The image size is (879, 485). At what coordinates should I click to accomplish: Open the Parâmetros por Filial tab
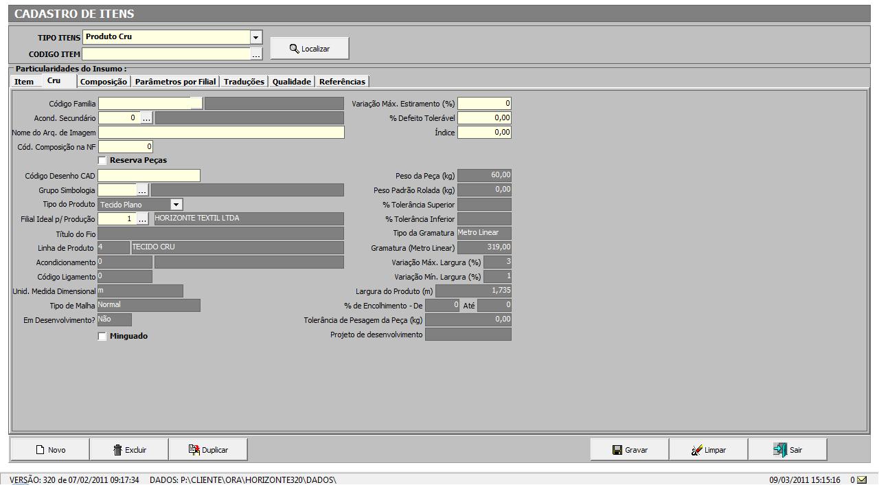(x=175, y=82)
